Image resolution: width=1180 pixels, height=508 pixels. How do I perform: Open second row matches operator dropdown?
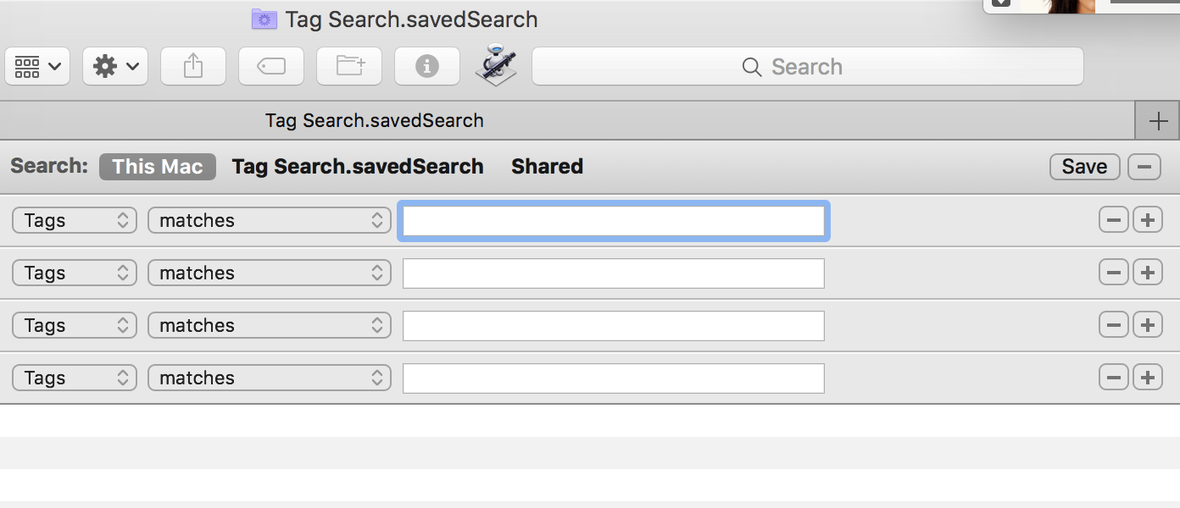270,273
